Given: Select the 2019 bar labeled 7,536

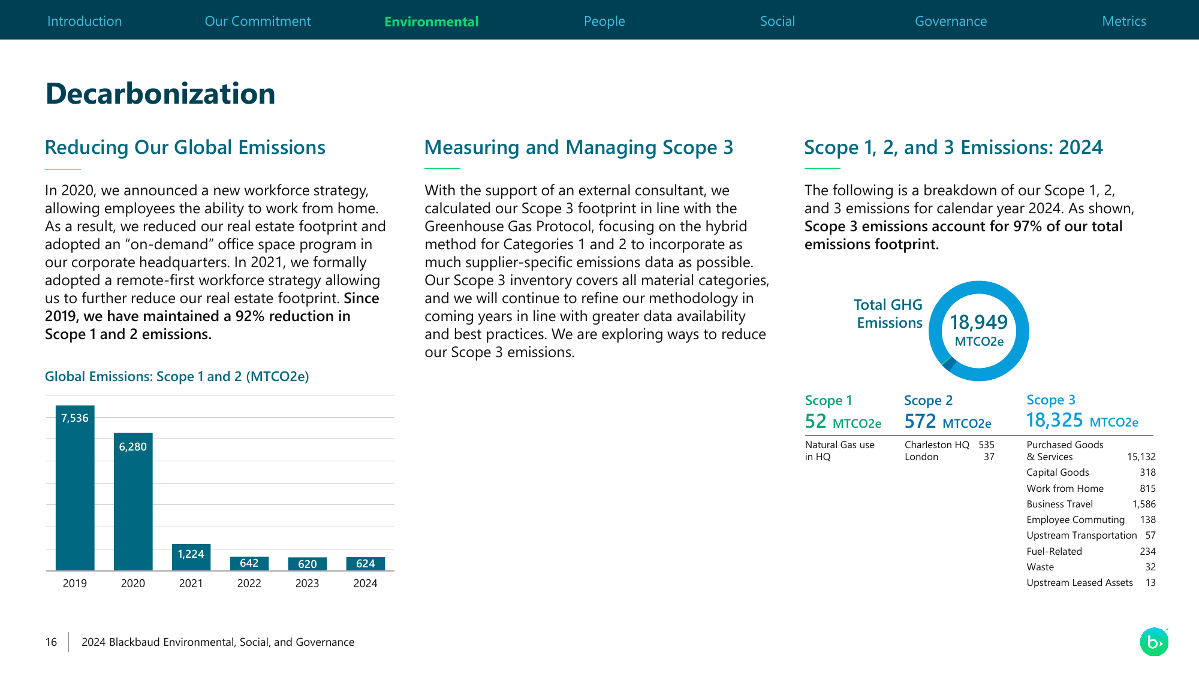Looking at the screenshot, I should pos(75,488).
